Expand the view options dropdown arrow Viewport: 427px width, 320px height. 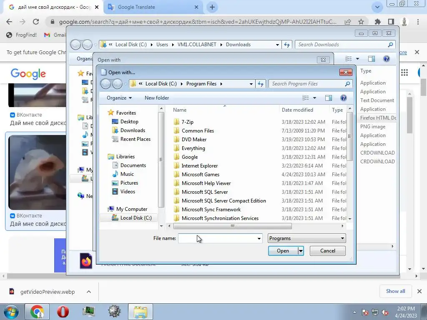(314, 98)
